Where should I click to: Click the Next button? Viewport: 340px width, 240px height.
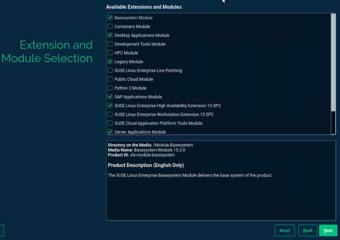(x=328, y=231)
